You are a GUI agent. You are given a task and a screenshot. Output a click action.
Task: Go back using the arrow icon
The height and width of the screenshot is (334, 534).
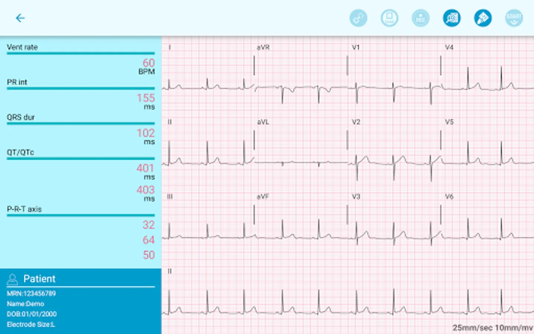tap(20, 18)
